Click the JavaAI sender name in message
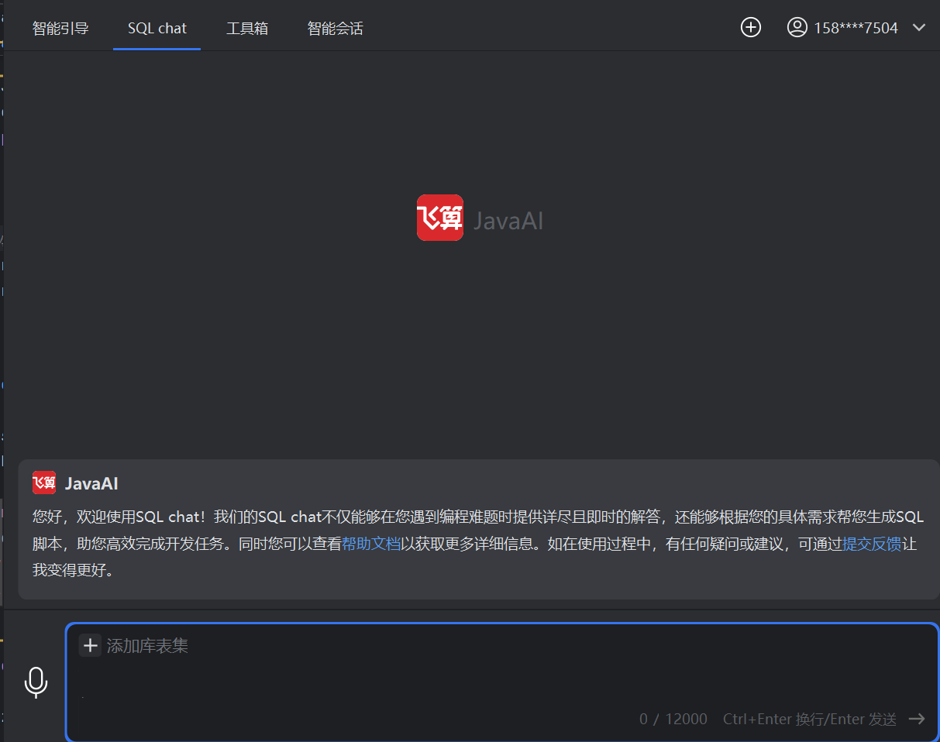The width and height of the screenshot is (940, 742). tap(91, 484)
